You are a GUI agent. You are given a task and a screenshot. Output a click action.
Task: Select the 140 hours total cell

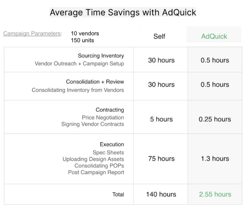(161, 194)
